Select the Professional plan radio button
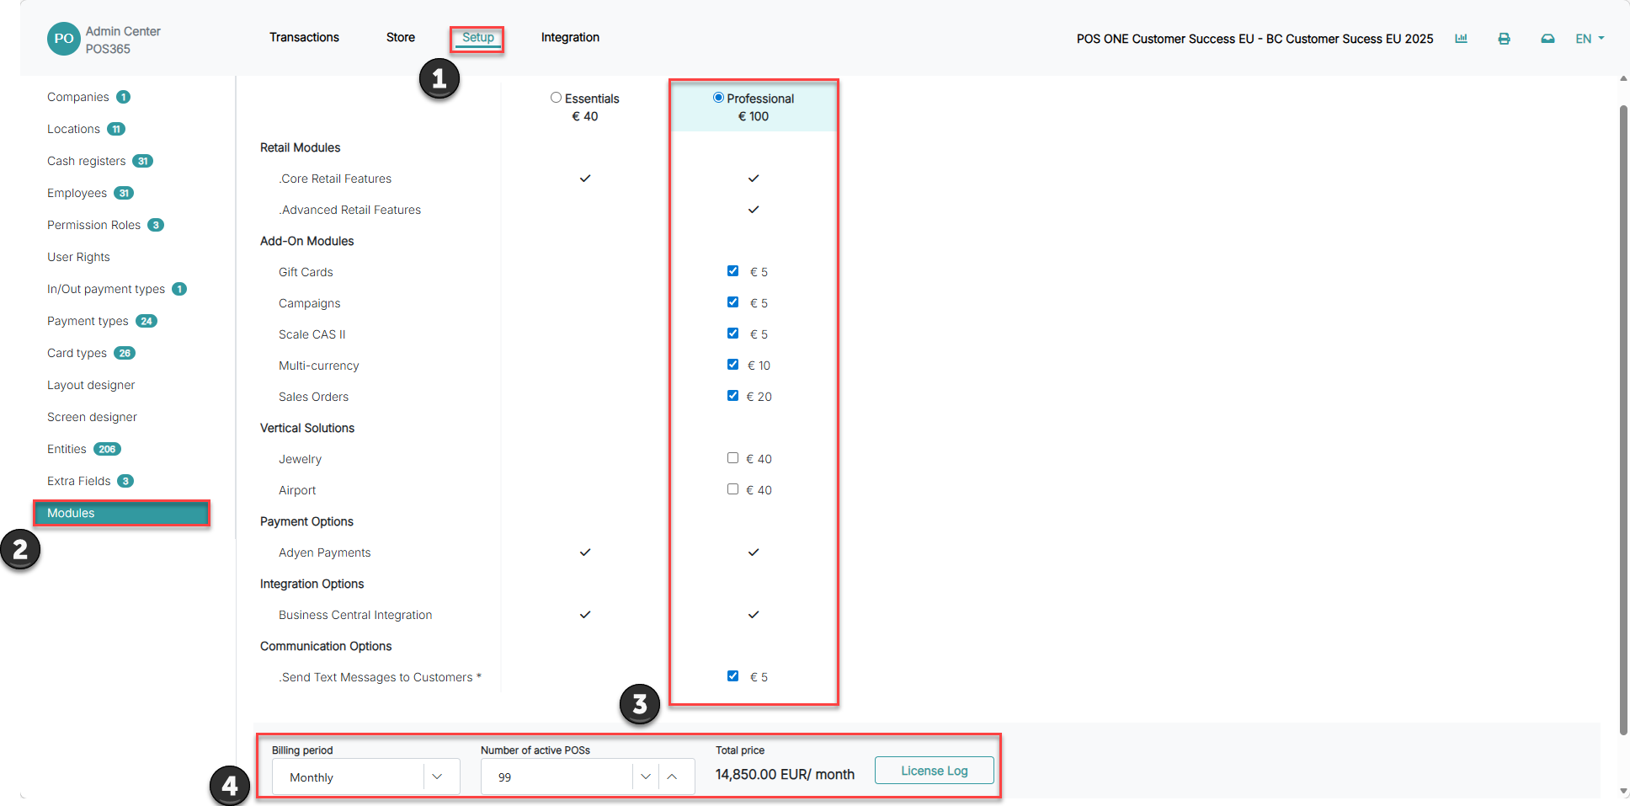This screenshot has width=1630, height=806. pos(718,98)
